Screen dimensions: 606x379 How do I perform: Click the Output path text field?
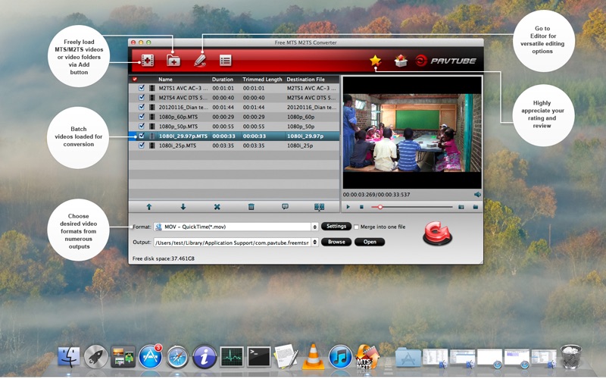click(x=233, y=243)
